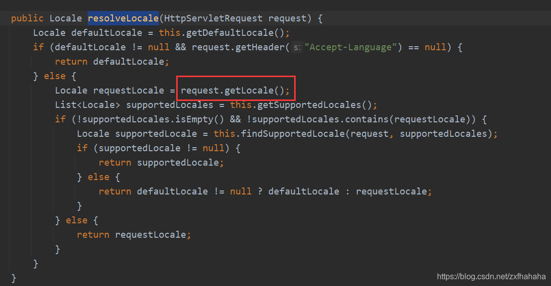Click the request.getLocale() call

click(235, 91)
